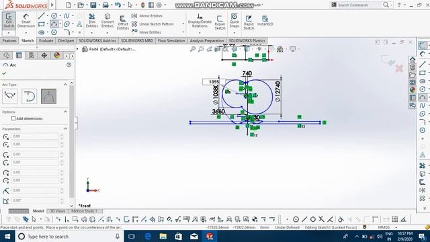Switch to the Model bottom tab
This screenshot has height=242, width=430.
[38, 211]
